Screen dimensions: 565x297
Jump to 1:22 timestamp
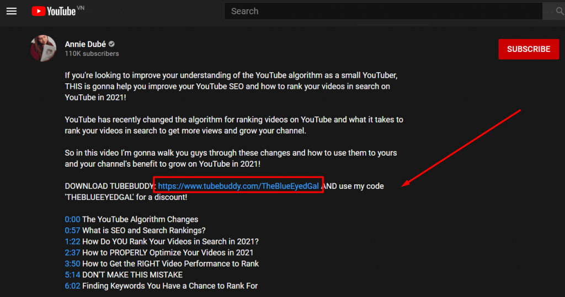tap(72, 241)
